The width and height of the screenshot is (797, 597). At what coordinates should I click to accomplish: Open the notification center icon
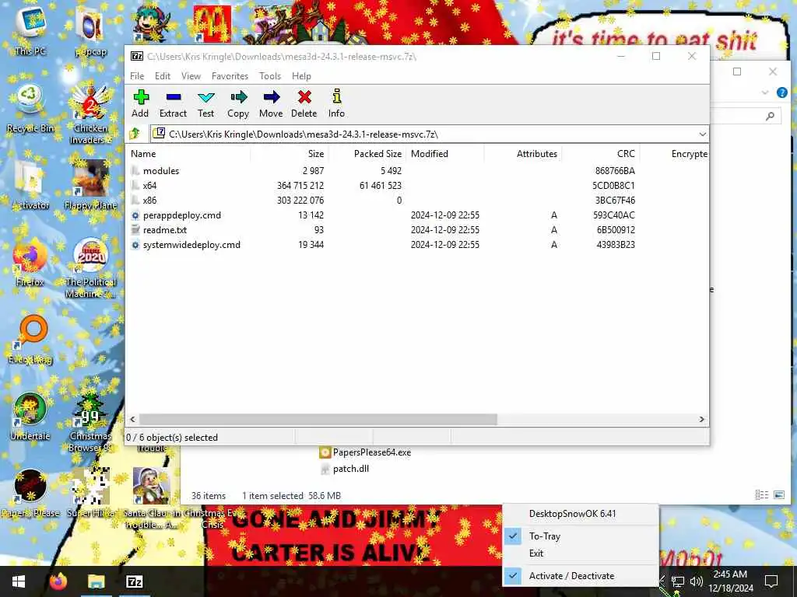point(771,581)
